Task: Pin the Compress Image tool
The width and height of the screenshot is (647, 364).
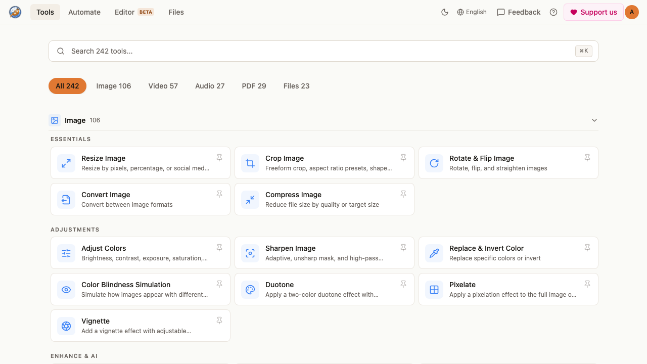Action: tap(403, 194)
